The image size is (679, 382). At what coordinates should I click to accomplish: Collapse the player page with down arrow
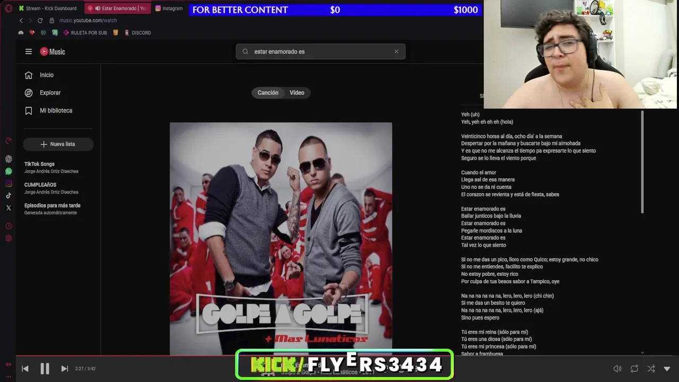[667, 369]
